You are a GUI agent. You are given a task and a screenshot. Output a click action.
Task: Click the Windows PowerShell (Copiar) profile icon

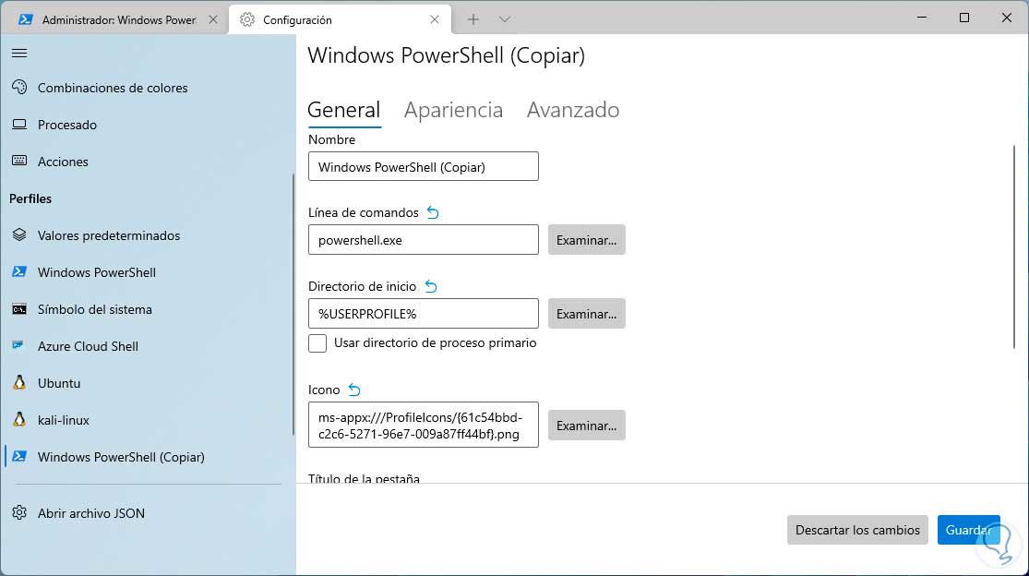pyautogui.click(x=19, y=457)
